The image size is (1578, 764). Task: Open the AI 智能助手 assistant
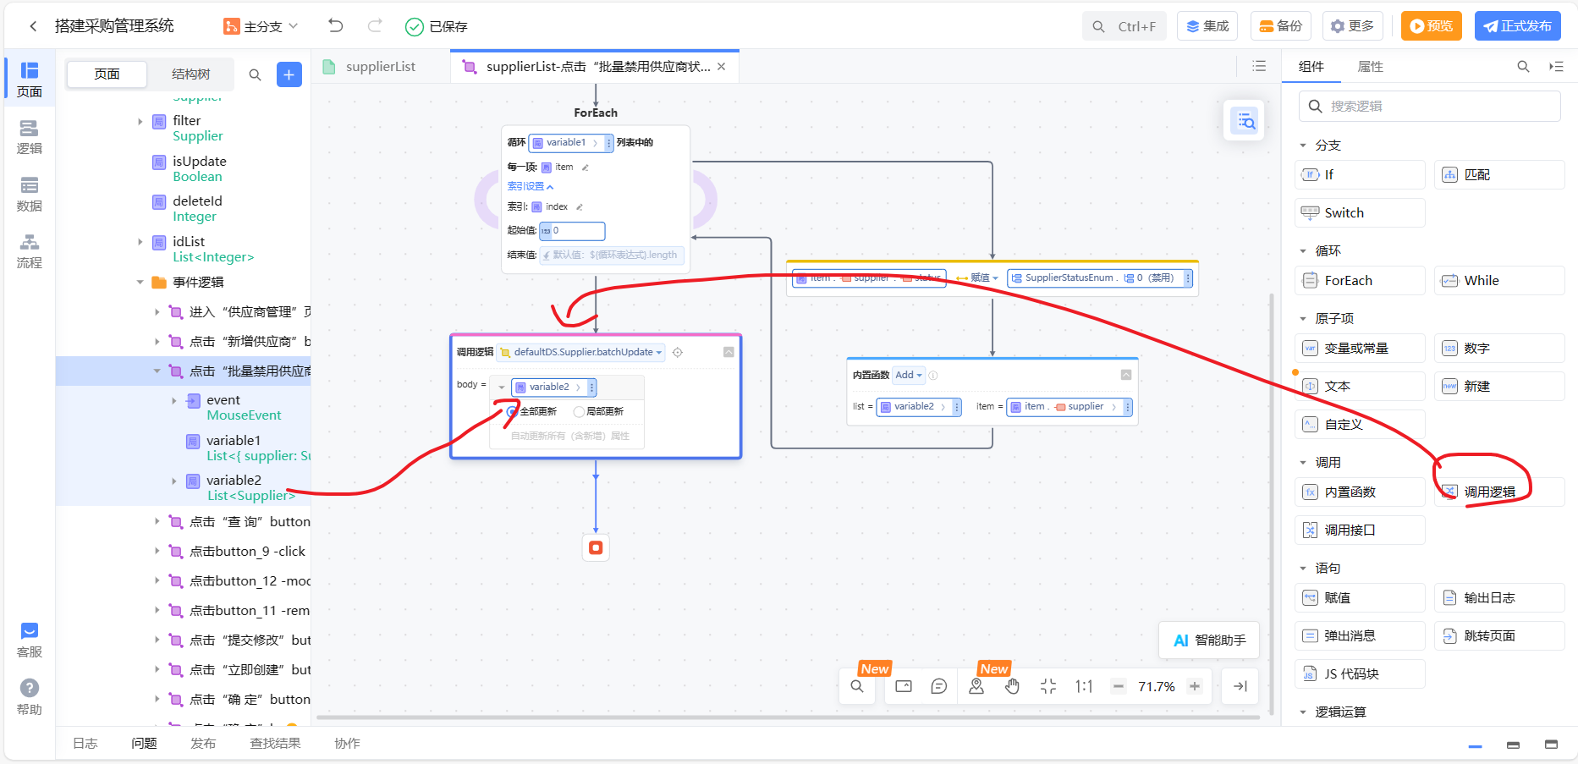[x=1209, y=640]
